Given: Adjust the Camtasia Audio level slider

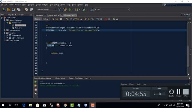Looking at the screenshot, I should click(160, 94).
